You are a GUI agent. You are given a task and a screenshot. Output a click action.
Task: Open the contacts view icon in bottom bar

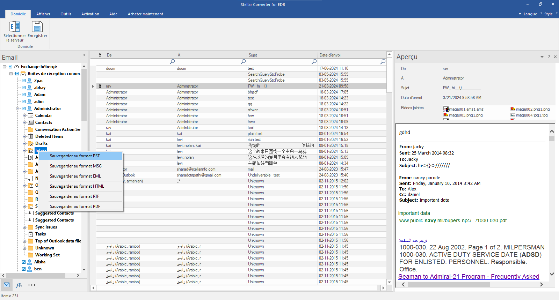[x=19, y=285]
